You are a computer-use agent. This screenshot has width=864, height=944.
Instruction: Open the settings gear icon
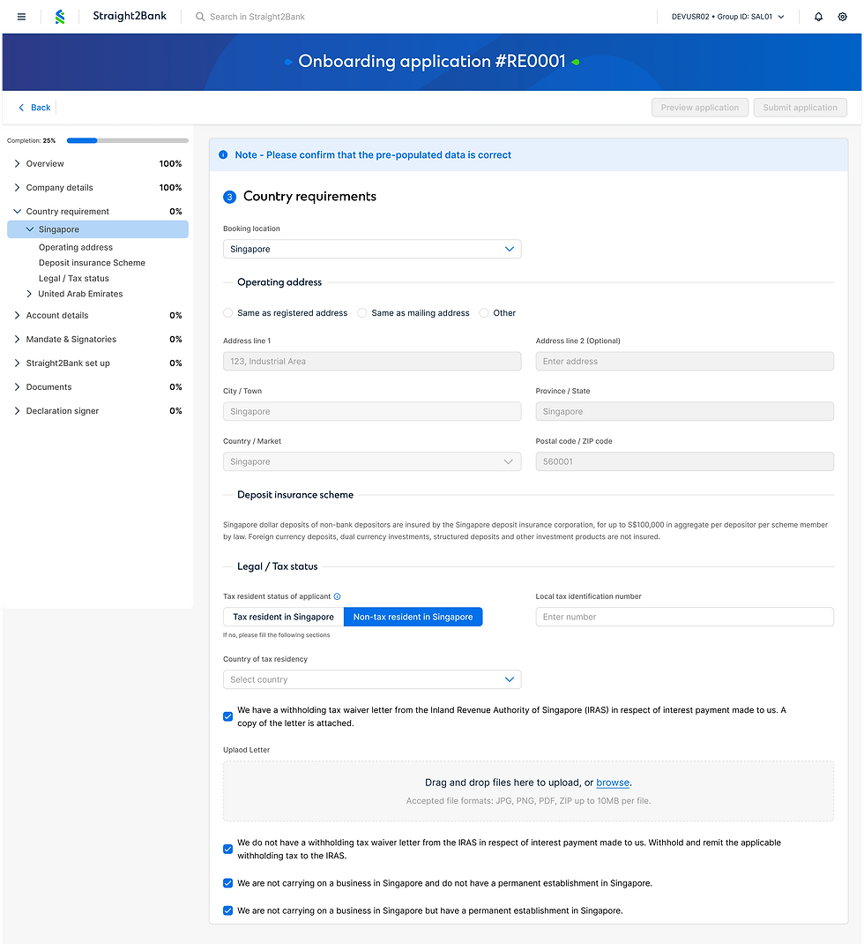click(842, 17)
